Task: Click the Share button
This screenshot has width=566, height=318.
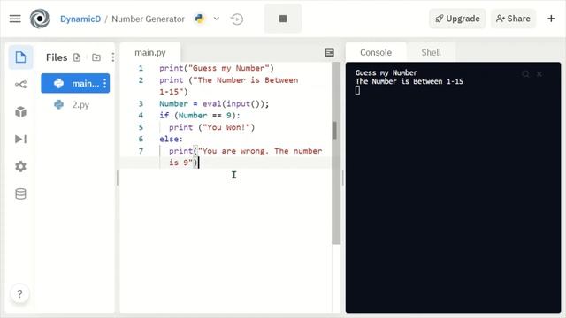Action: [x=513, y=19]
